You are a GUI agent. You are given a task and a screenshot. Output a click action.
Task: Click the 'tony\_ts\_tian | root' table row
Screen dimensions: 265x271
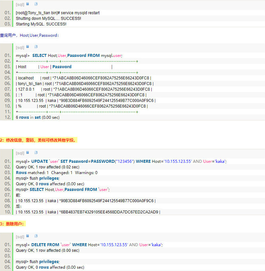pos(85,84)
